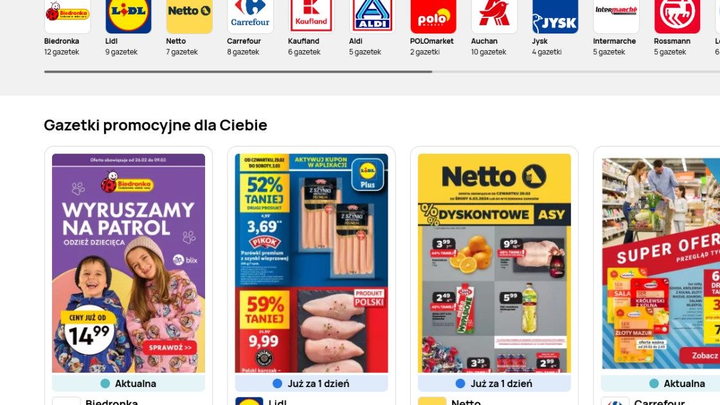Click the Sprawdź button on Biedronka flyer

170,348
